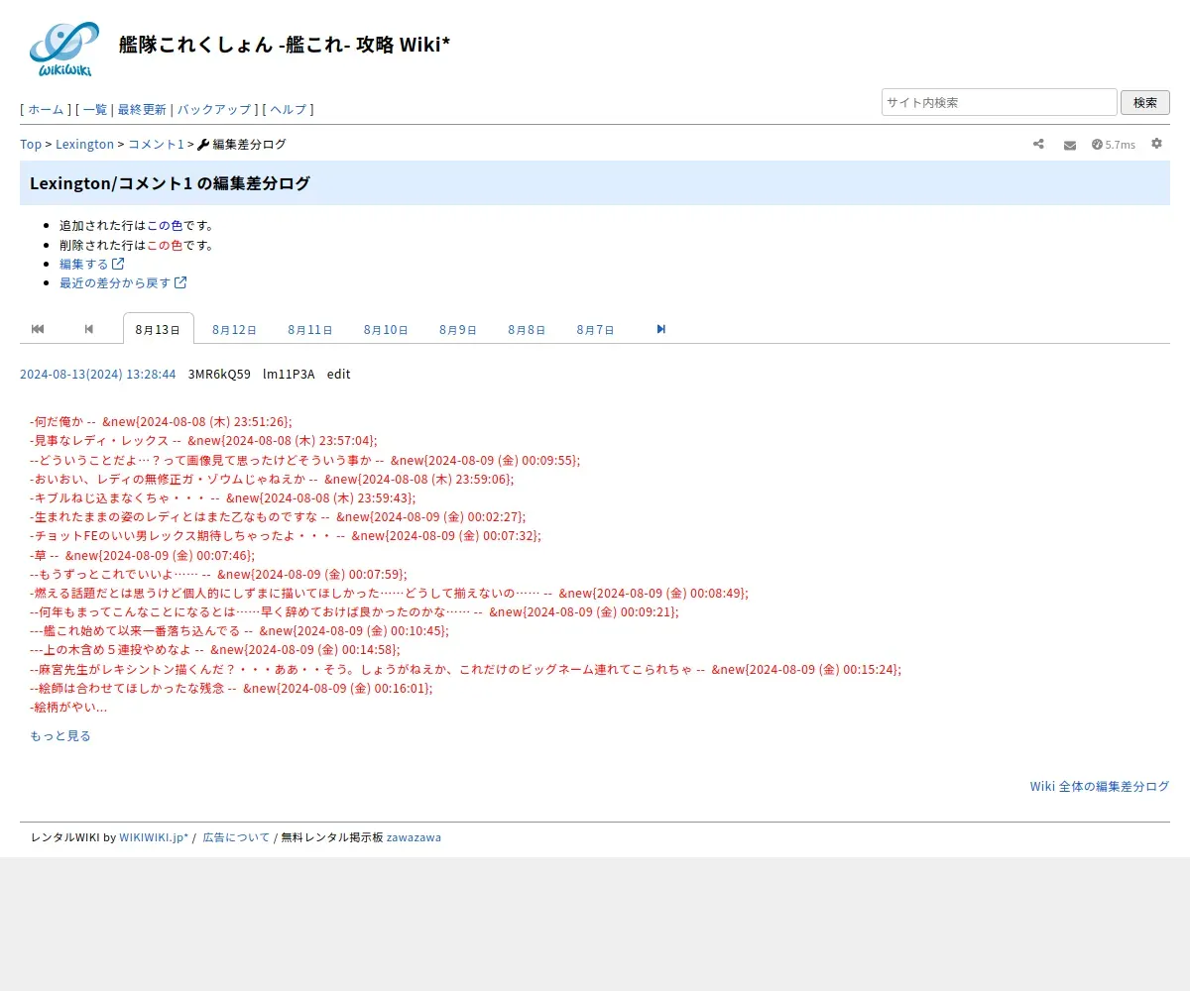Screen dimensions: 1190x991
Task: Click the blue この色 added-line sample
Action: pyautogui.click(x=165, y=226)
